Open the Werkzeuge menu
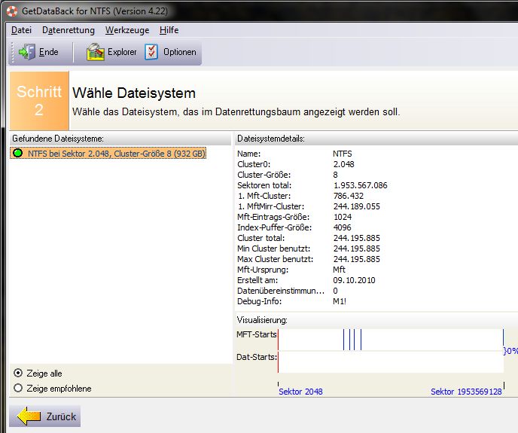This screenshot has height=433, width=518. [127, 30]
